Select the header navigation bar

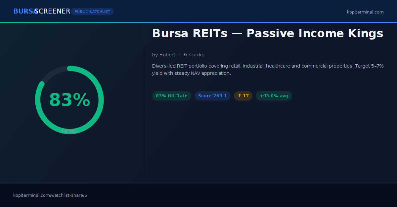198,11
